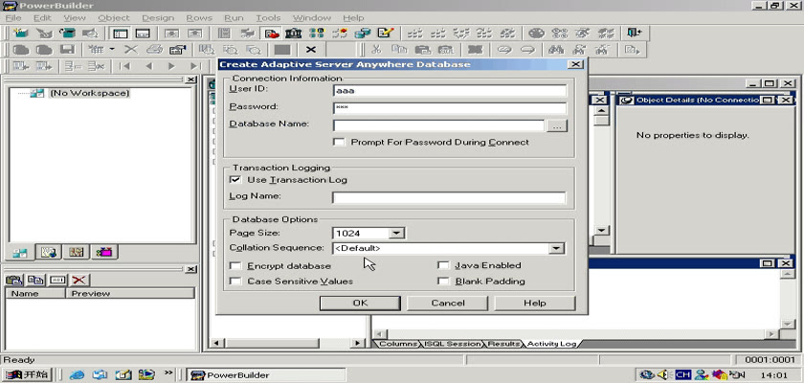804x383 pixels.
Task: Open the Rows menu
Action: (199, 17)
